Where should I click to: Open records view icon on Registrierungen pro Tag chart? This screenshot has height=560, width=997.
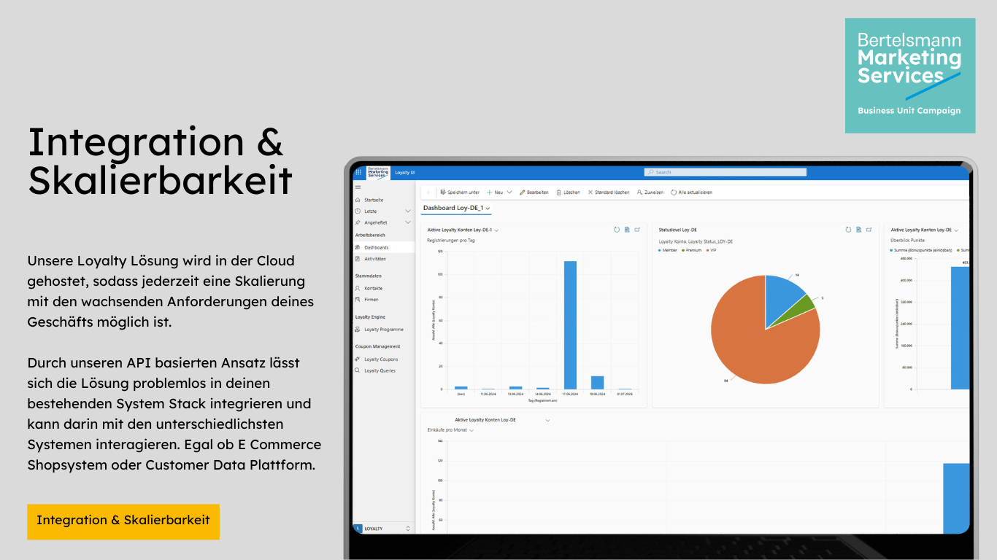coord(627,230)
